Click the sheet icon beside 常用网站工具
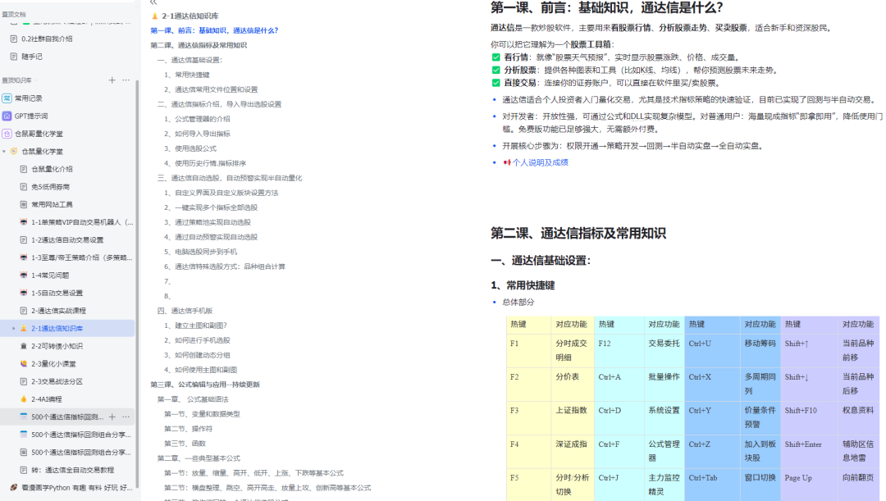The height and width of the screenshot is (501, 886). click(23, 204)
